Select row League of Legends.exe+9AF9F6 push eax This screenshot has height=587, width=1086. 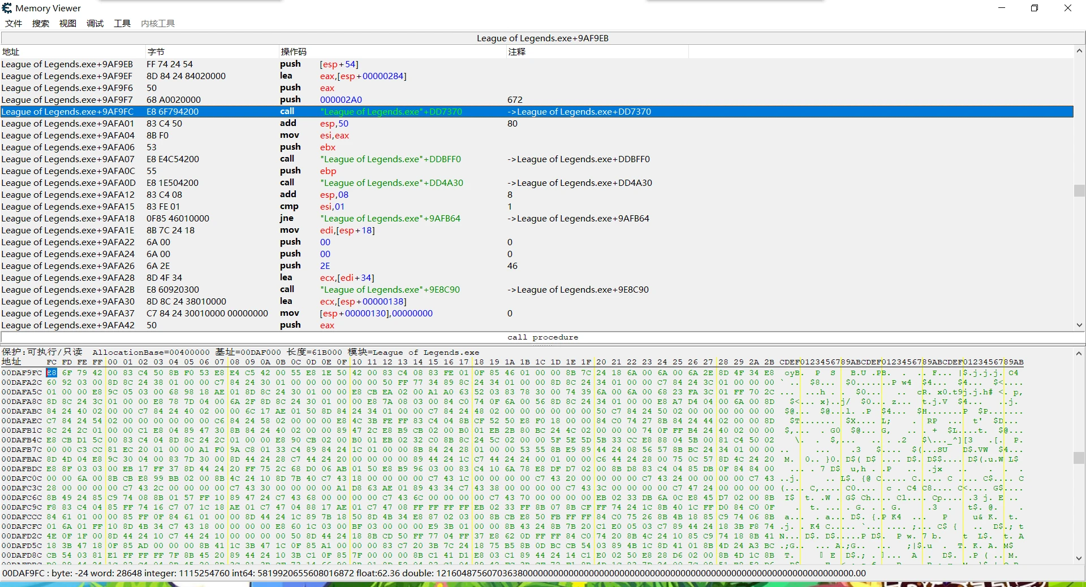click(x=537, y=88)
